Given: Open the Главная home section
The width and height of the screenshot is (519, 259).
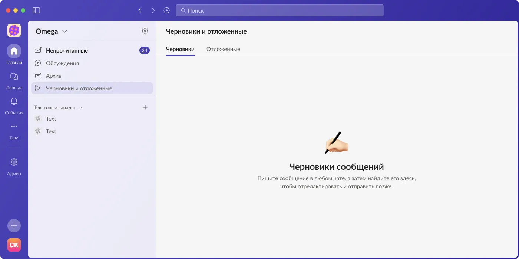Looking at the screenshot, I should (14, 54).
